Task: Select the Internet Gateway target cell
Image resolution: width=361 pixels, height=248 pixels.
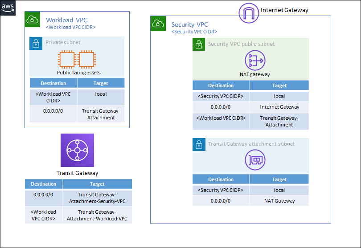Action: click(279, 107)
